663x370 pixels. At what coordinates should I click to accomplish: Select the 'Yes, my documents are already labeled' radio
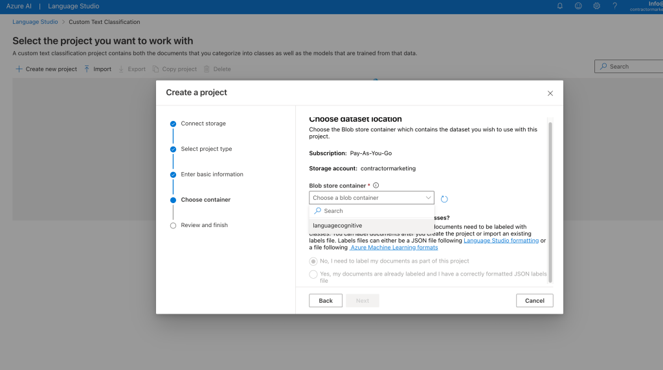point(313,274)
